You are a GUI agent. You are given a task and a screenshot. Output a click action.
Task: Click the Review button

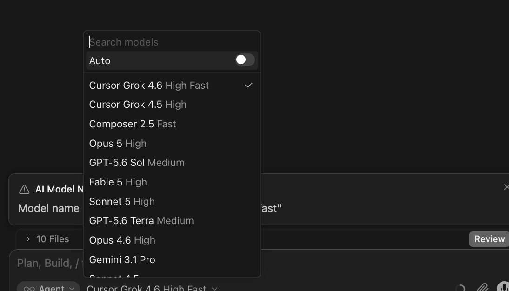pyautogui.click(x=489, y=239)
